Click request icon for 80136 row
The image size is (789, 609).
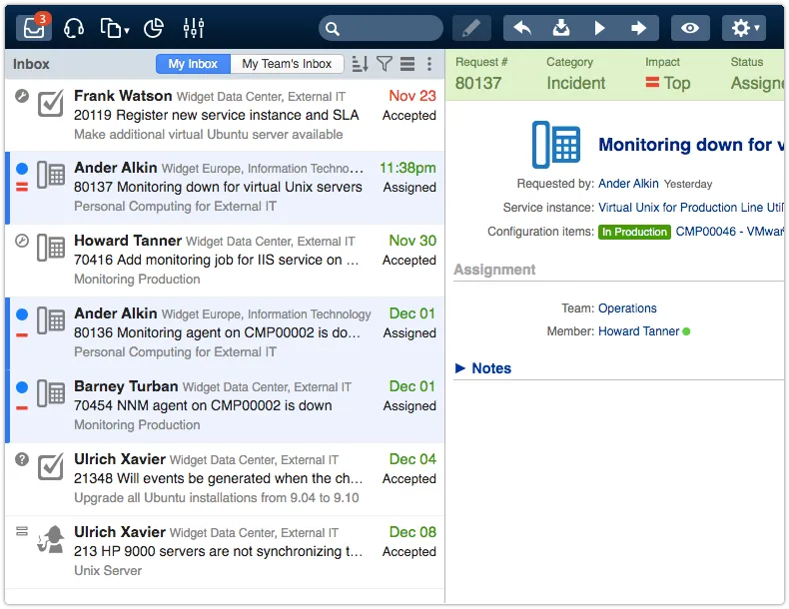pyautogui.click(x=51, y=320)
